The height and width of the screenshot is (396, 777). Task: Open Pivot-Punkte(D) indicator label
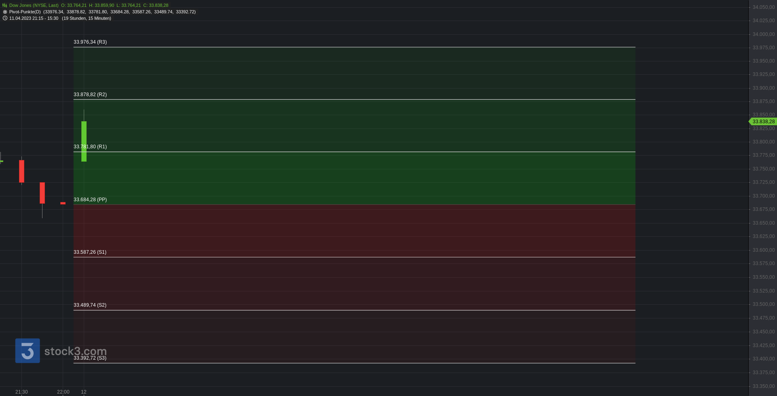25,12
